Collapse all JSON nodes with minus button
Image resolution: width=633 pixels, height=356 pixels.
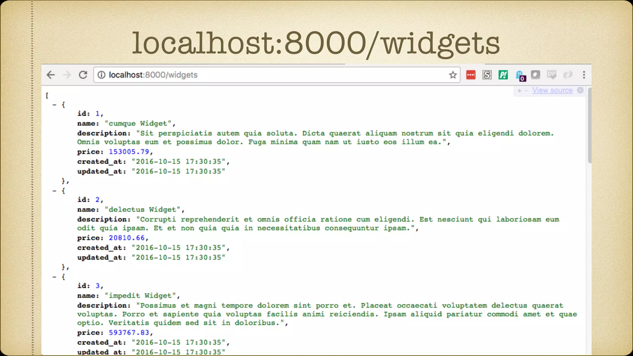point(526,91)
